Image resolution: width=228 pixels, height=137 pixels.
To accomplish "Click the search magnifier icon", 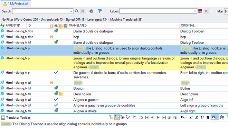I will click(x=77, y=11).
